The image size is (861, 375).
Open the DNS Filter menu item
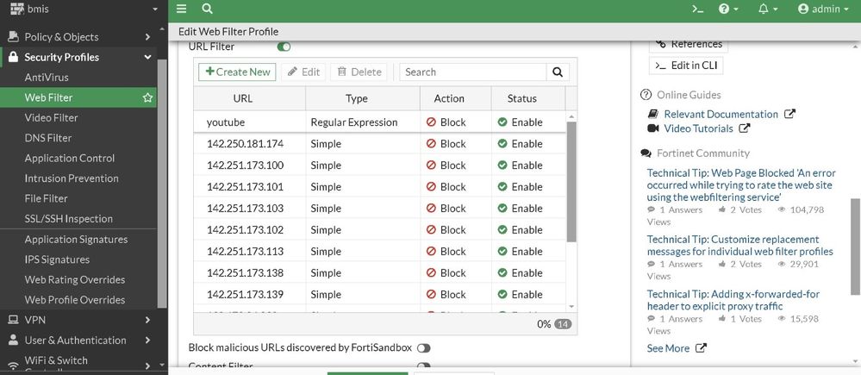[x=48, y=138]
